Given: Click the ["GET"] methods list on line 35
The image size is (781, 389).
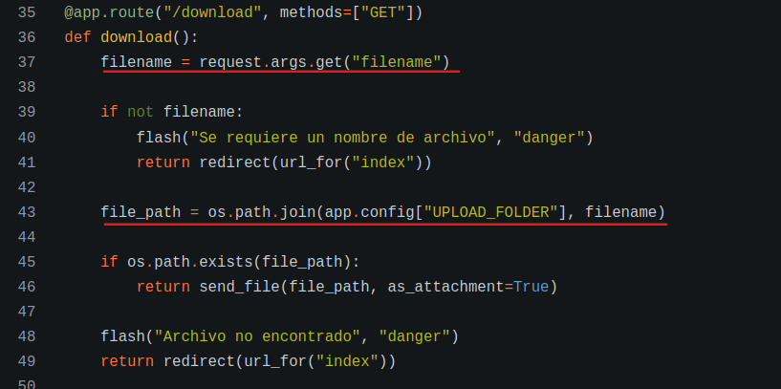Looking at the screenshot, I should (382, 13).
